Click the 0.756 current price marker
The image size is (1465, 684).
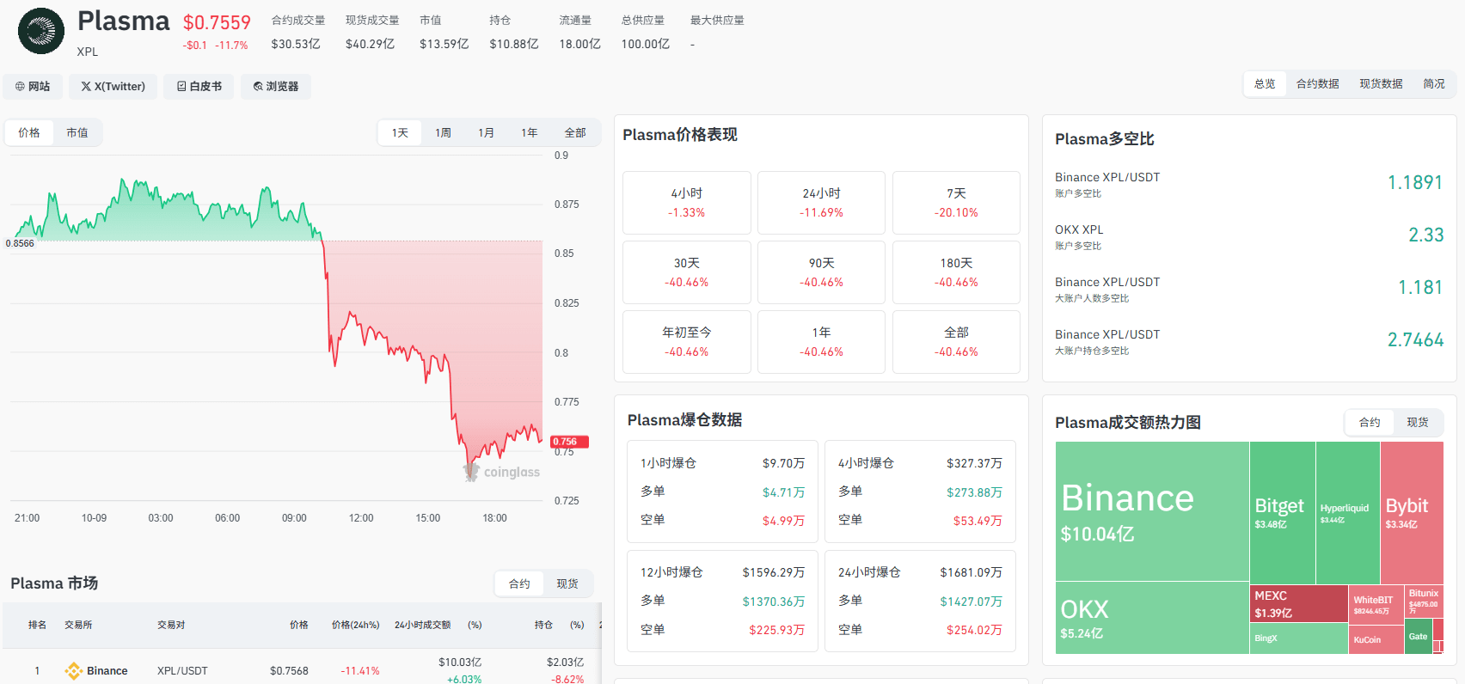(569, 442)
